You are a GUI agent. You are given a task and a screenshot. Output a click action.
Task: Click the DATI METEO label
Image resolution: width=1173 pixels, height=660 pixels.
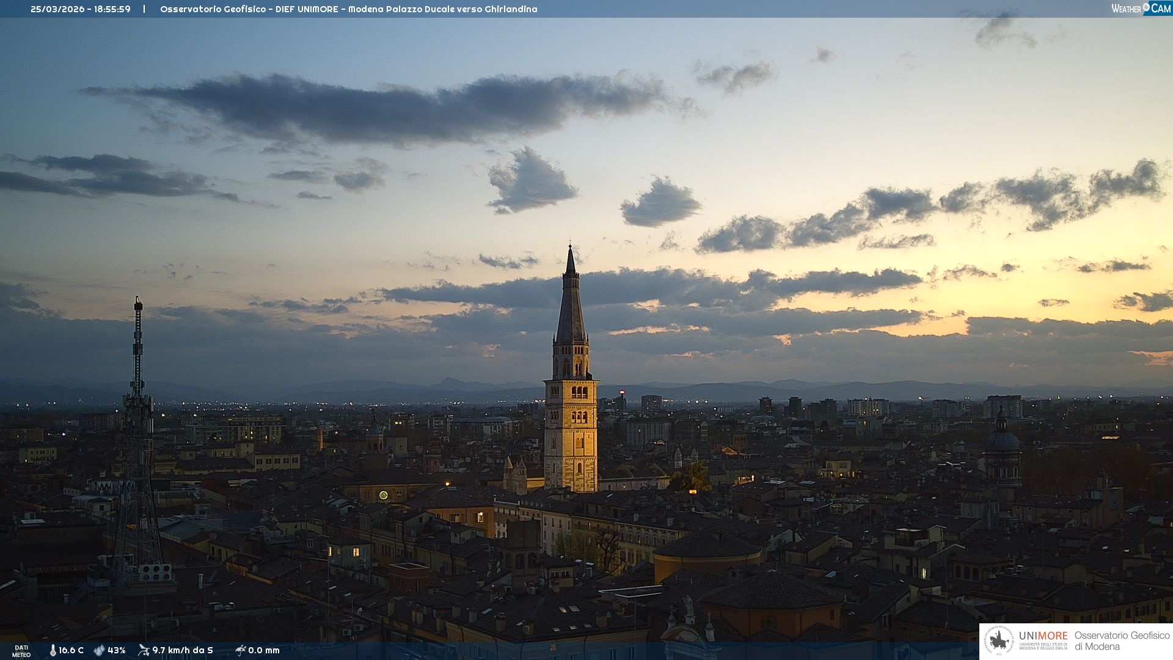point(21,651)
